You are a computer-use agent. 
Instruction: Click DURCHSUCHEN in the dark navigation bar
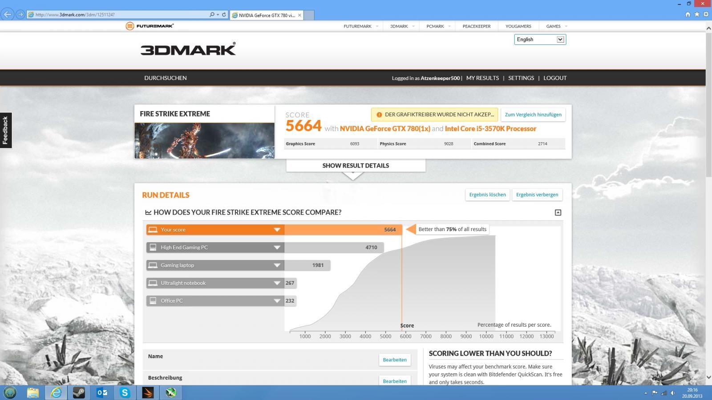pyautogui.click(x=166, y=78)
